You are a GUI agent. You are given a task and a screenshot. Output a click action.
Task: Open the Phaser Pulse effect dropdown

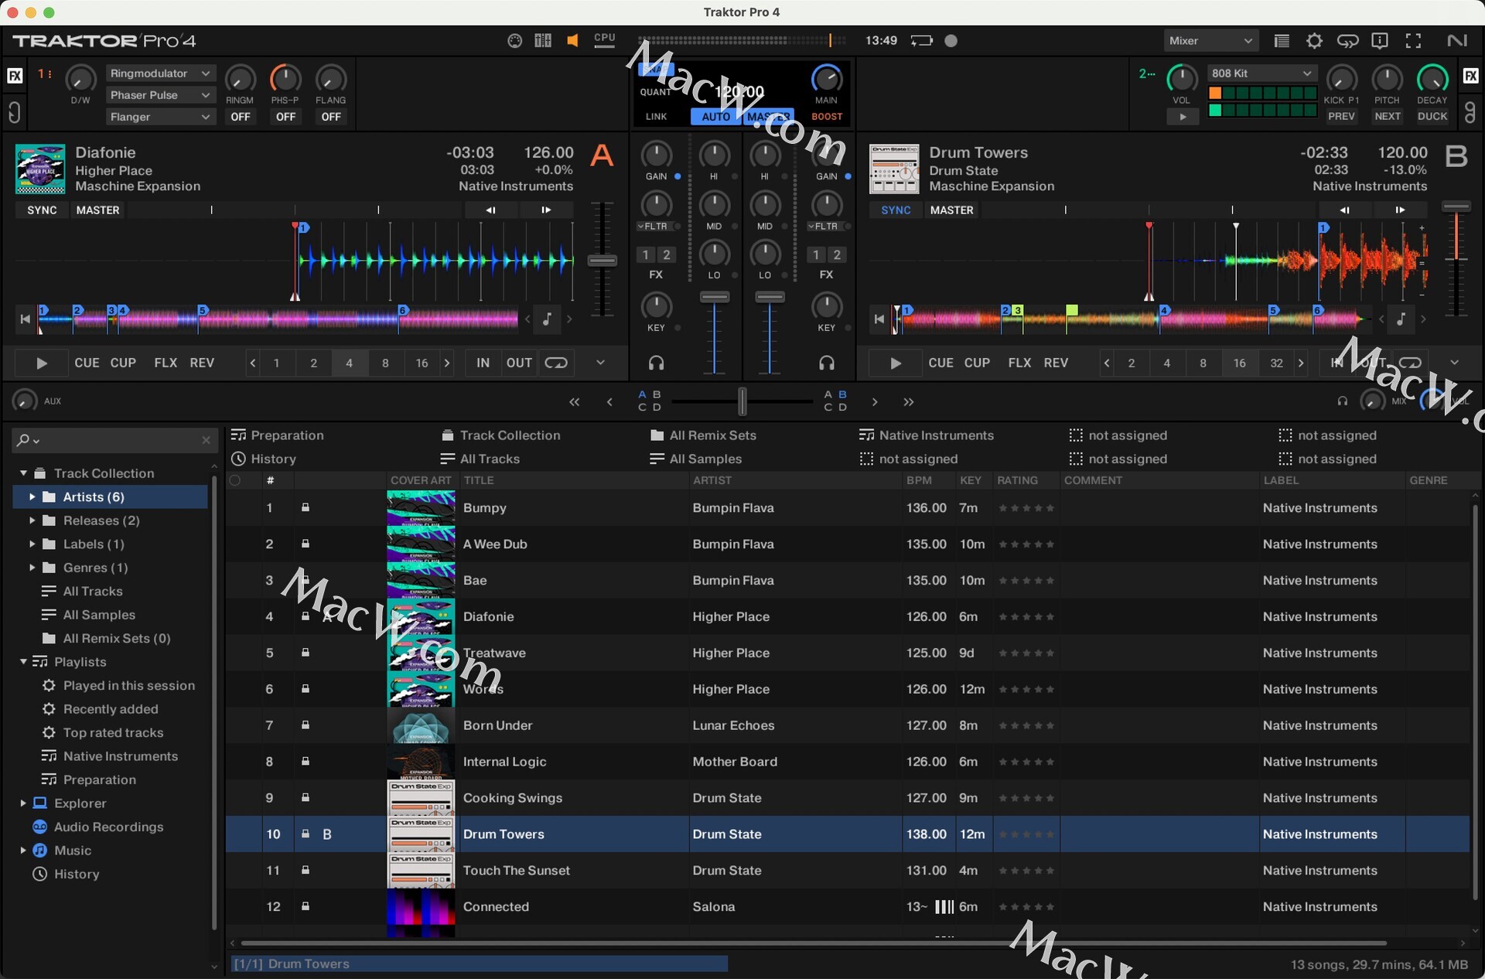[159, 95]
